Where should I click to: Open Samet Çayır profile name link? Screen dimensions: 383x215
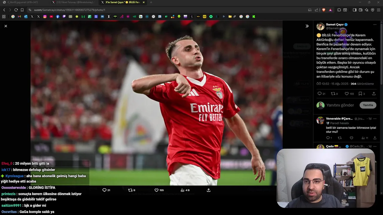[335, 24]
